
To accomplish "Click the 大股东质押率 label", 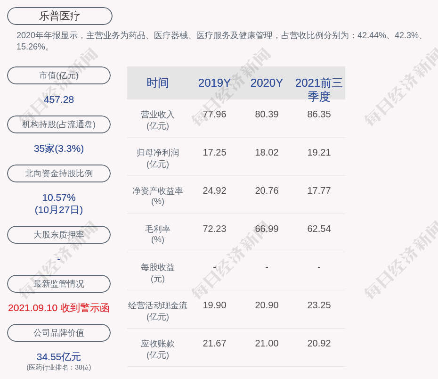I will pyautogui.click(x=59, y=235).
